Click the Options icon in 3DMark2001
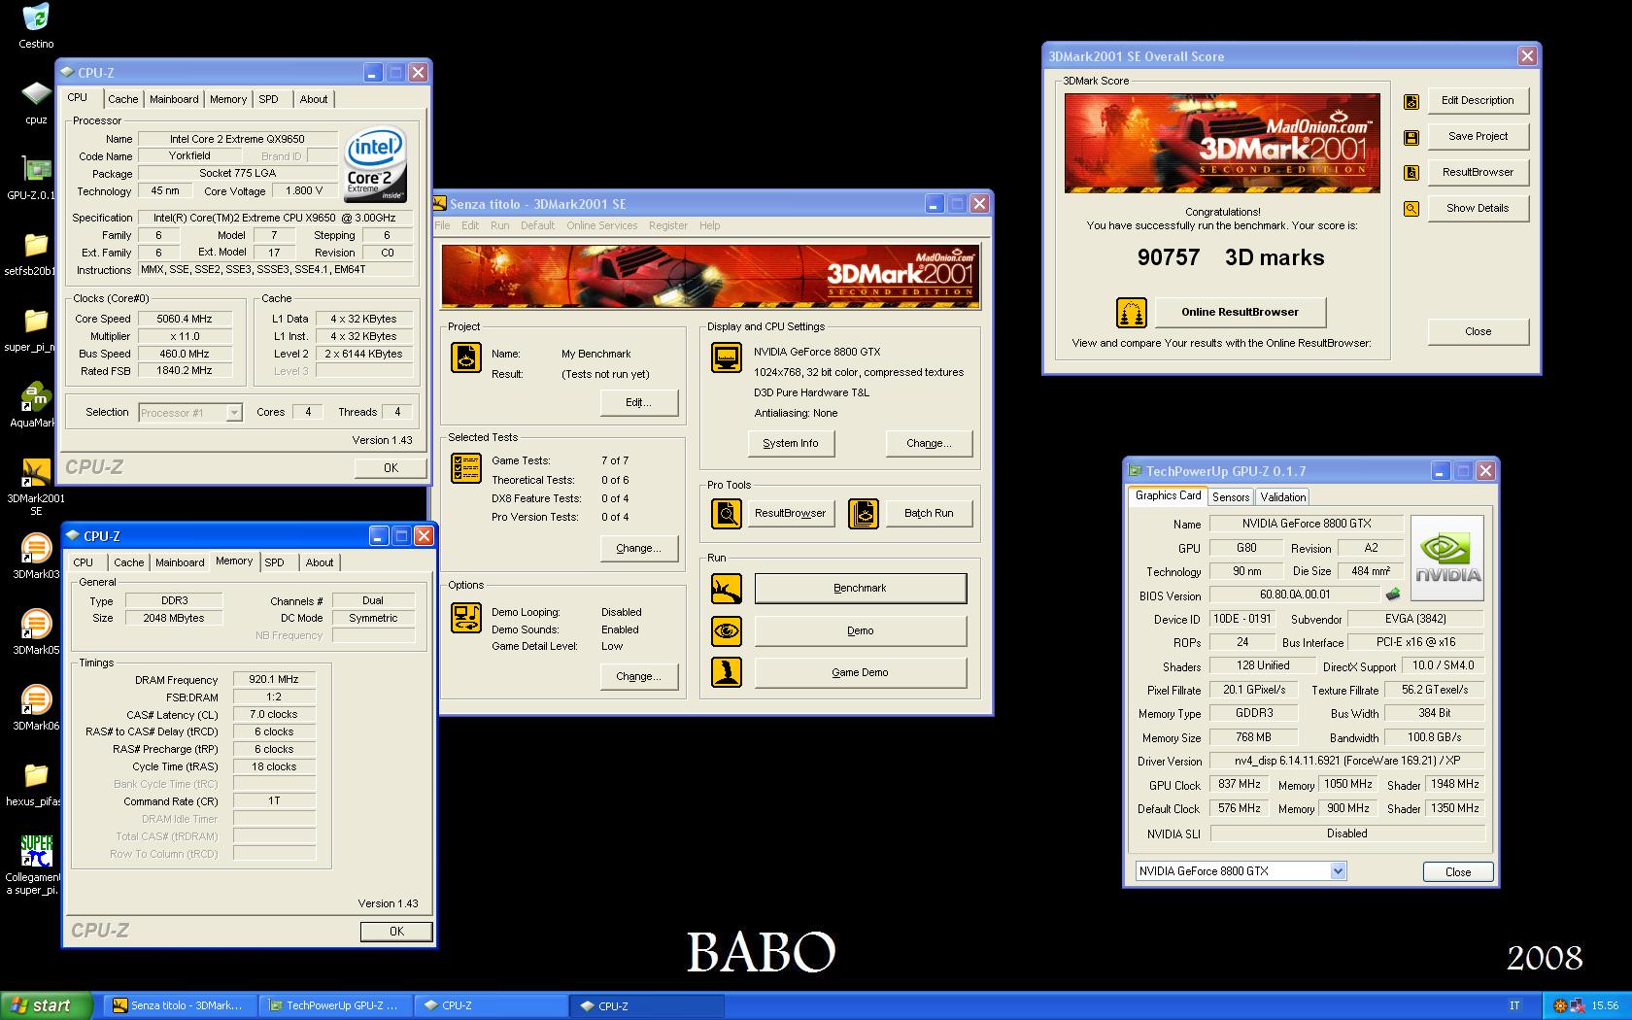 [x=466, y=618]
